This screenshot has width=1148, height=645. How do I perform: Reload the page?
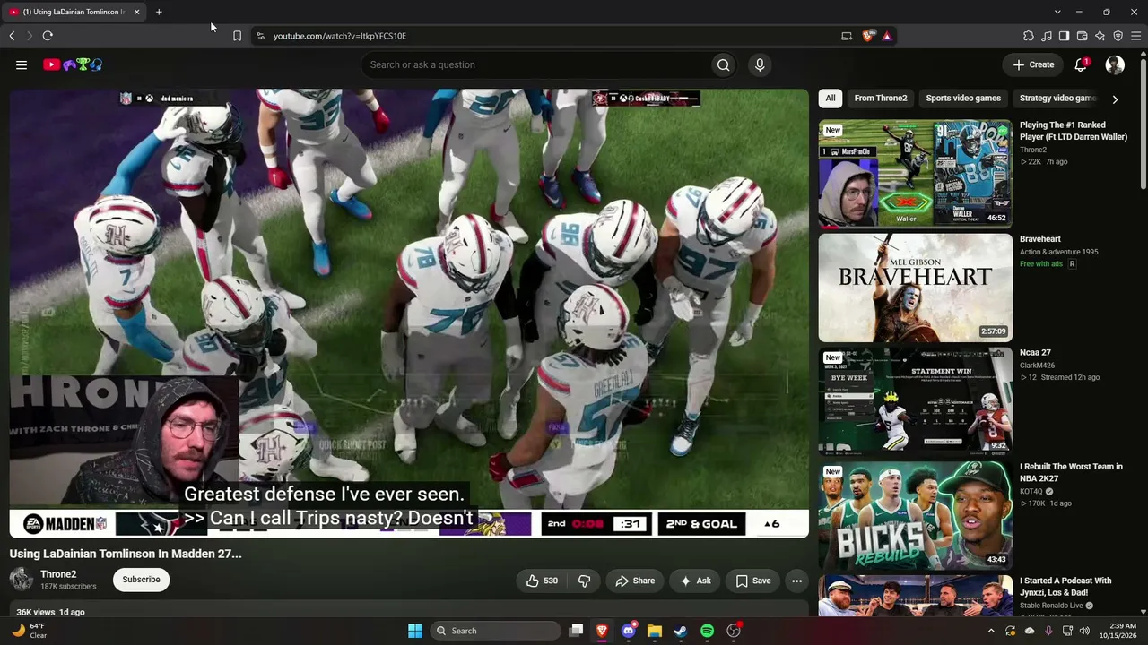coord(48,36)
